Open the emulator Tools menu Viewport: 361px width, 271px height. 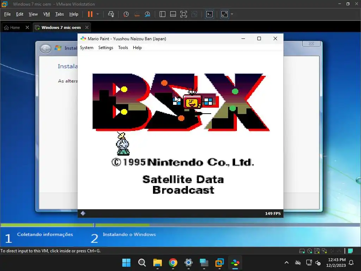pyautogui.click(x=123, y=48)
